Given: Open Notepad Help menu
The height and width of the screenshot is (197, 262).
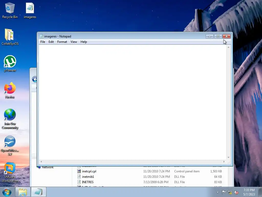Looking at the screenshot, I should [84, 42].
